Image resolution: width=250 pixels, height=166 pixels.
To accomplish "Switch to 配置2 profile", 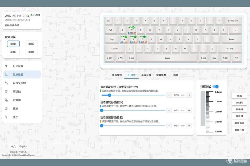I will click(31, 44).
